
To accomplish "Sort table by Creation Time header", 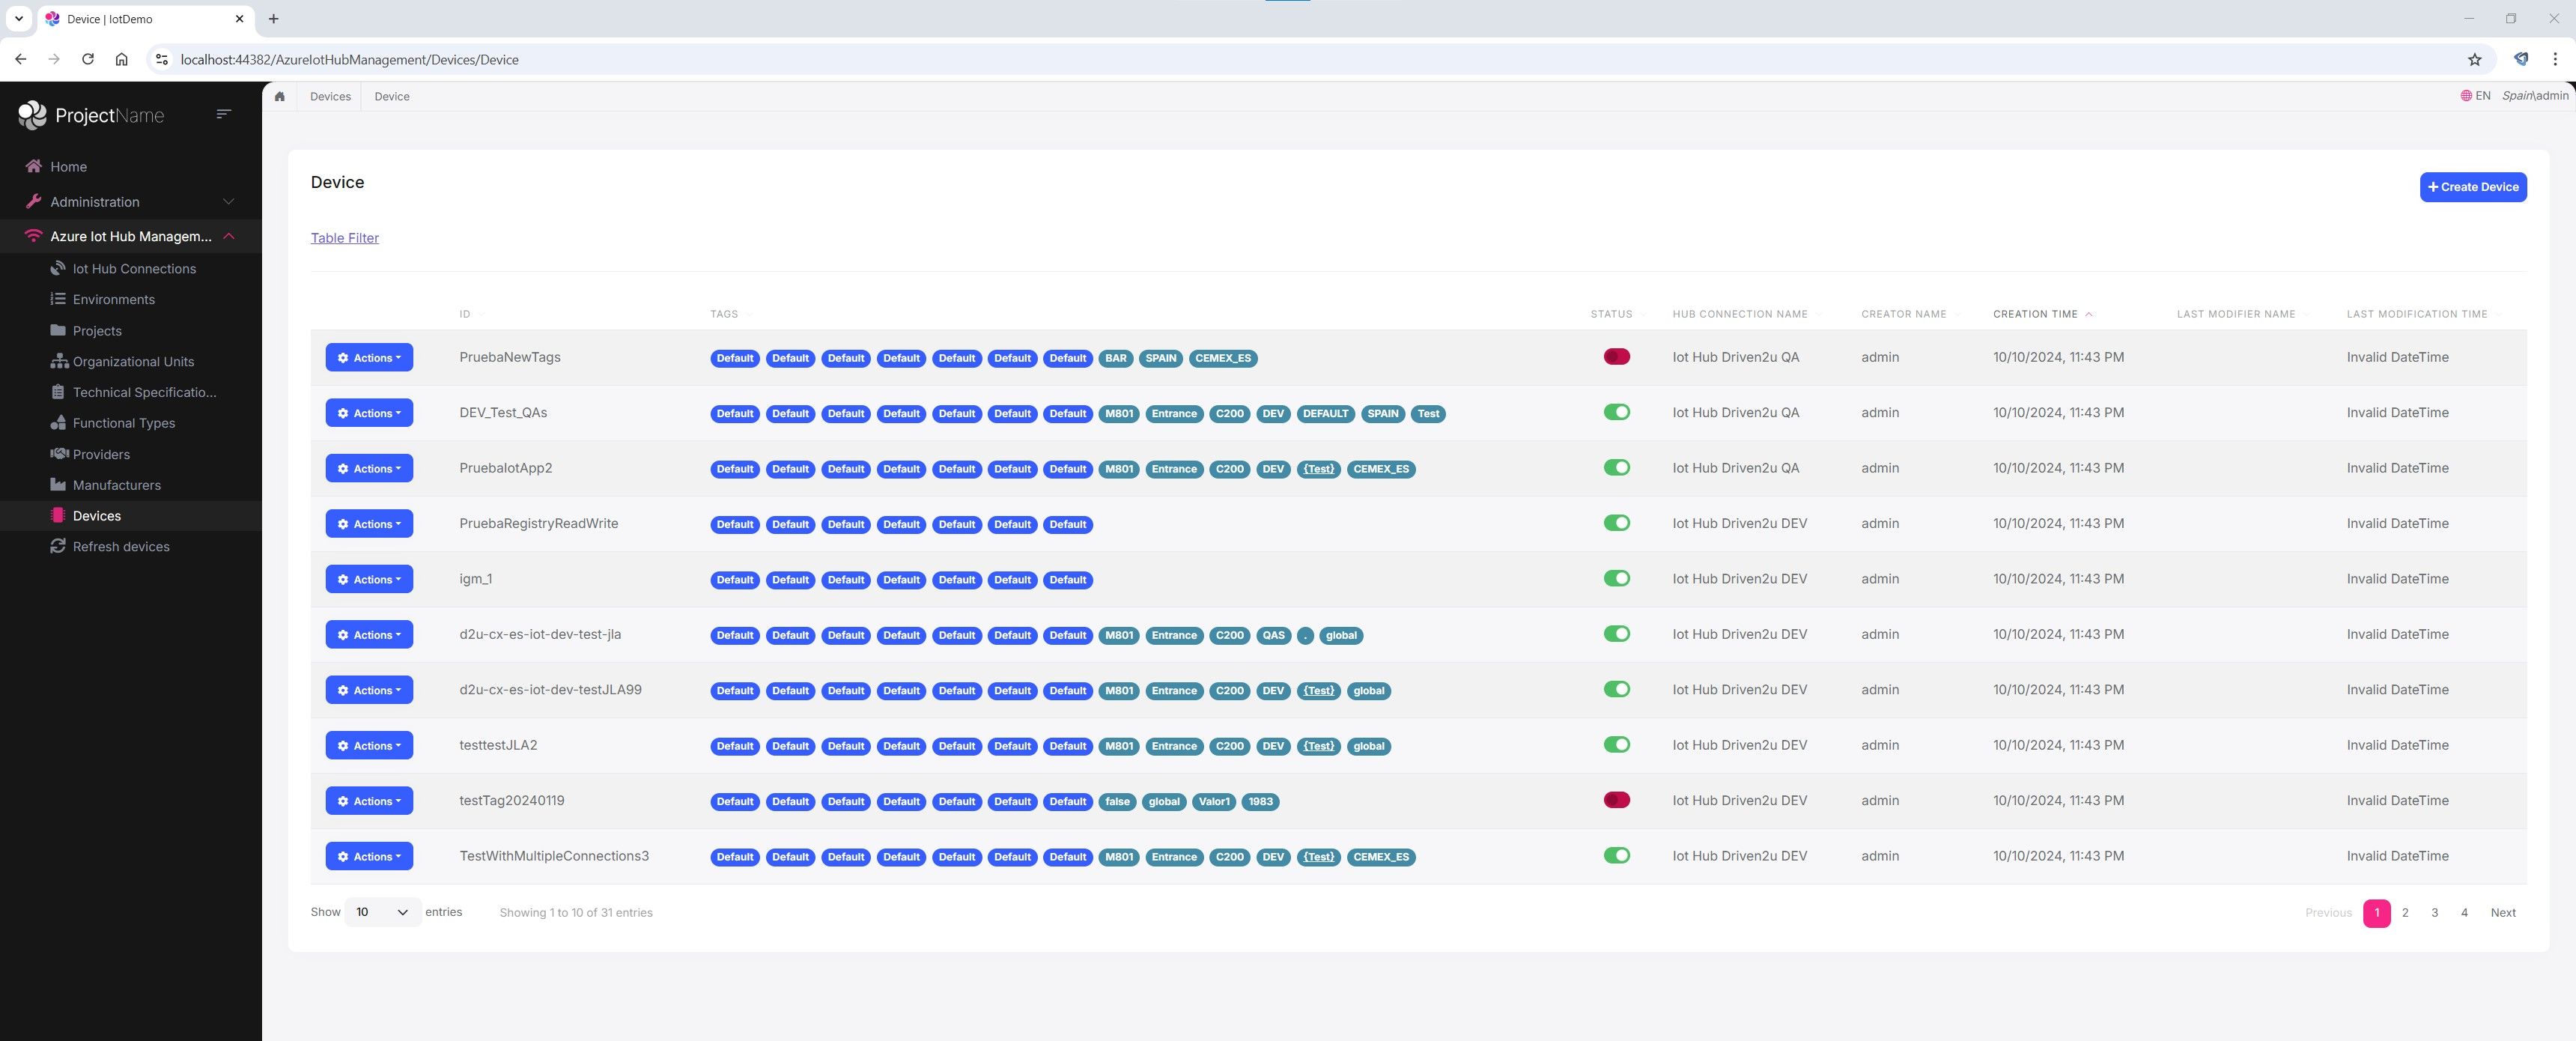I will [2036, 314].
